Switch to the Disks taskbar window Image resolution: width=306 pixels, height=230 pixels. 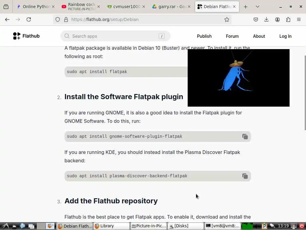tap(185, 226)
